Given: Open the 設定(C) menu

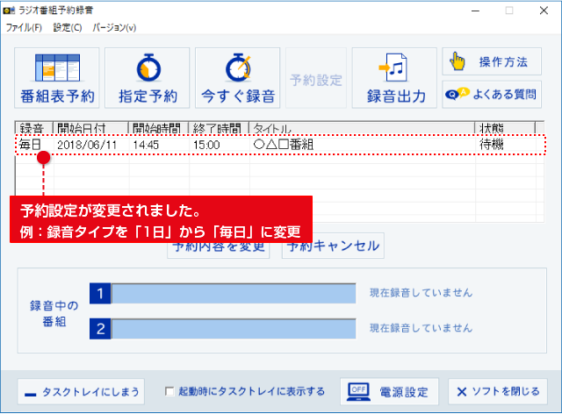Looking at the screenshot, I should [68, 27].
